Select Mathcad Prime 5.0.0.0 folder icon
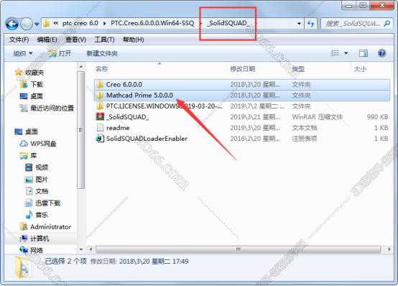Screen dimensions: 398x286 [x=100, y=96]
